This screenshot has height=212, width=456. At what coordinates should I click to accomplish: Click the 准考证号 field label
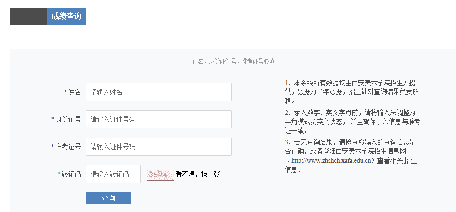(x=68, y=147)
